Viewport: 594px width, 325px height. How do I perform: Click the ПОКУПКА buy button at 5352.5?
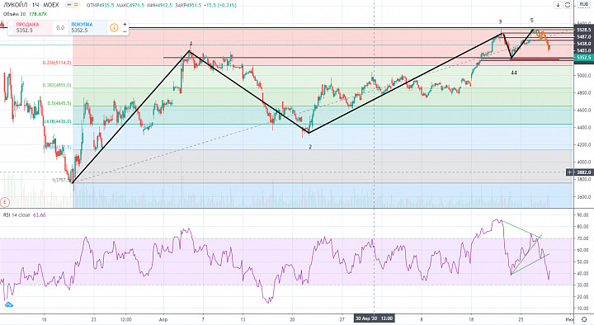[88, 27]
